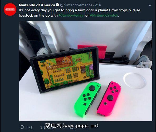Enlarge the Switch on airplane tray photo
Screen dimensions: 156x132
point(86,71)
